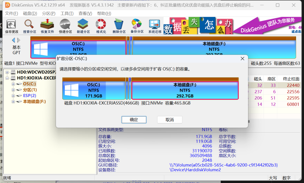The width and height of the screenshot is (304, 183).
Task: Maximize the DiskGenius window
Action: (x=278, y=5)
